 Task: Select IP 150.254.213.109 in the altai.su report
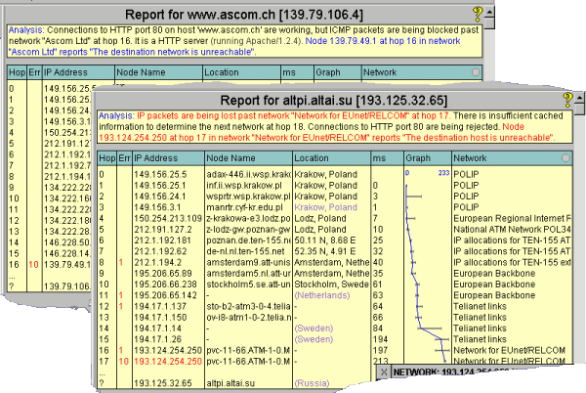168,218
